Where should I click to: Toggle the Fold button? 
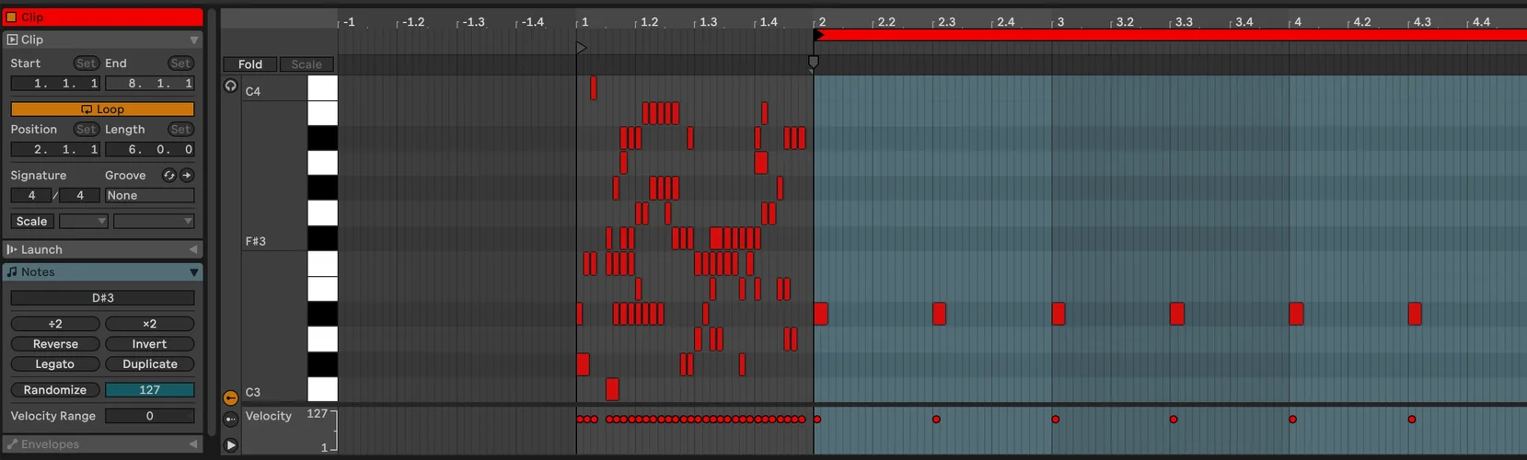[x=250, y=64]
